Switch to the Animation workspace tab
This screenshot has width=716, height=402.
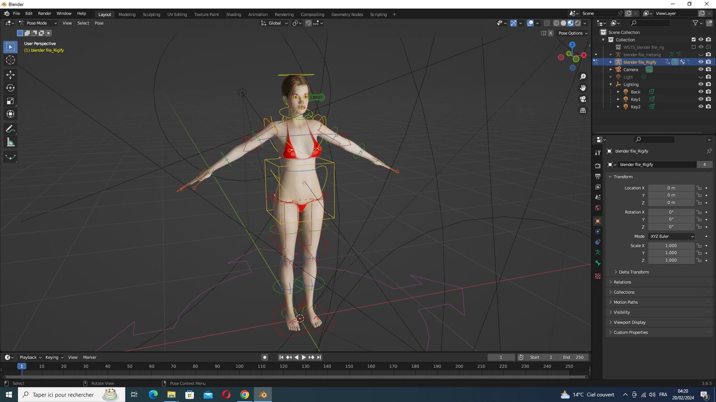258,14
